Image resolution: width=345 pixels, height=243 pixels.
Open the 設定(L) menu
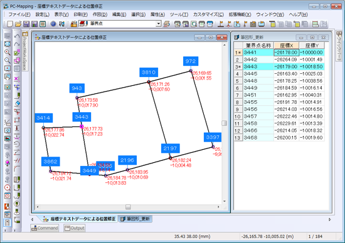[x=42, y=14]
